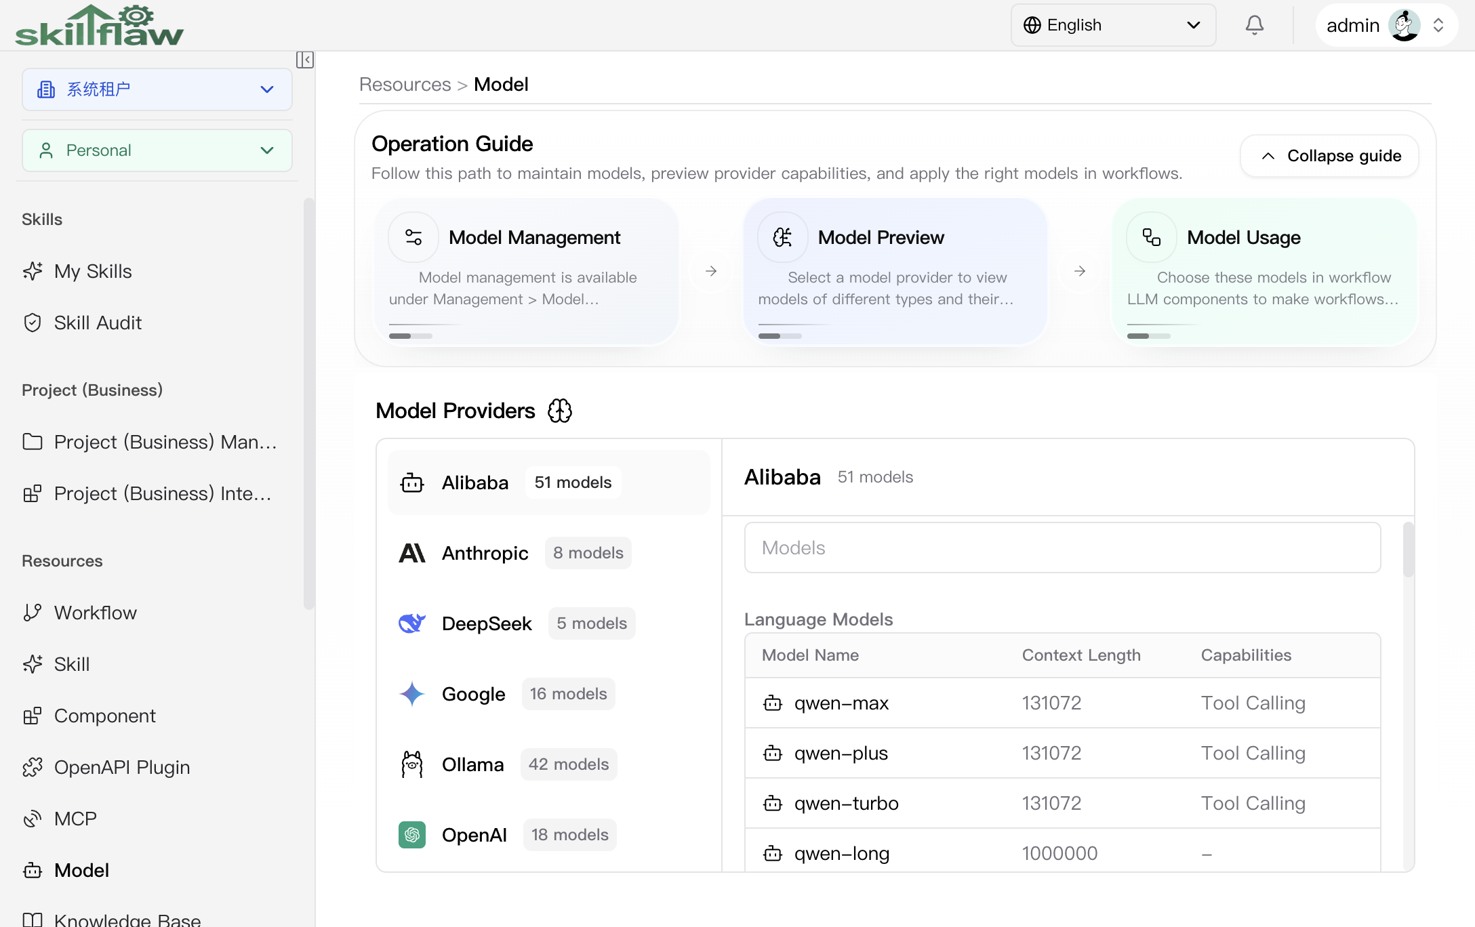This screenshot has height=927, width=1475.
Task: Go to the next guide step after Model Preview
Action: 1080,271
